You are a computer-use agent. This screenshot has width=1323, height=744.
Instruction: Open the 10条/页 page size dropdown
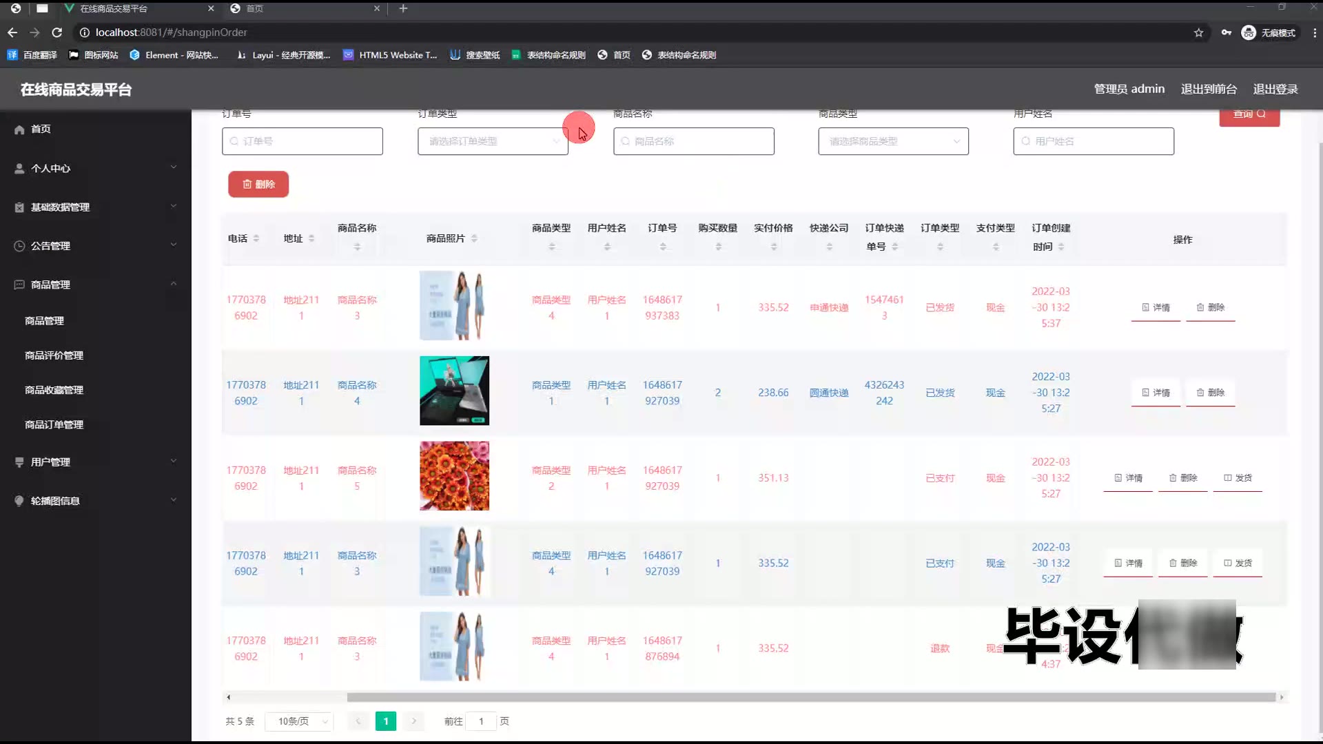[300, 721]
